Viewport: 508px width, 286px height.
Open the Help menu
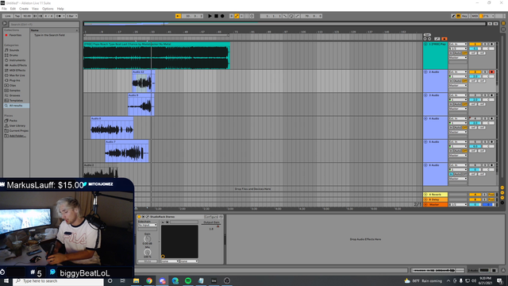(60, 9)
